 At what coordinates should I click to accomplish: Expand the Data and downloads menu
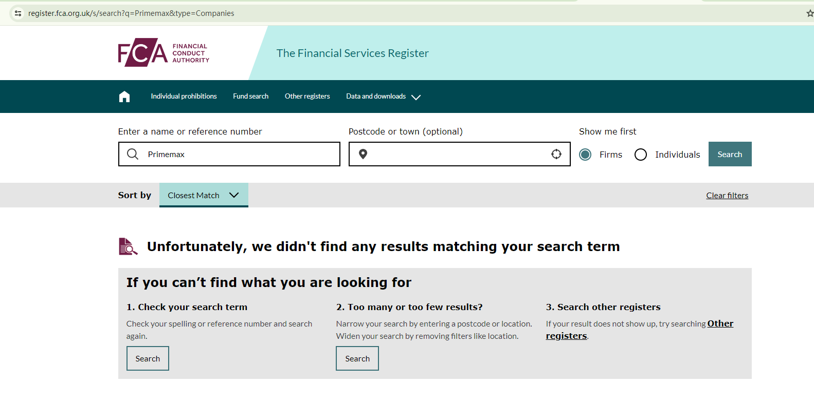click(383, 97)
